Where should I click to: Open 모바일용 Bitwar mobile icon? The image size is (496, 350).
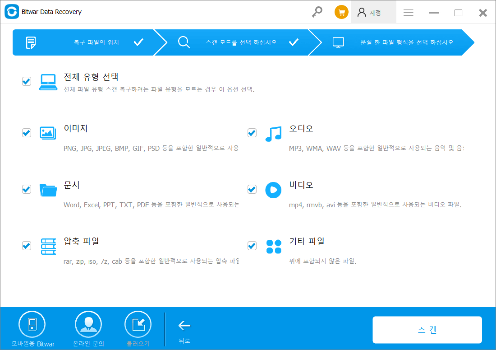click(x=32, y=324)
